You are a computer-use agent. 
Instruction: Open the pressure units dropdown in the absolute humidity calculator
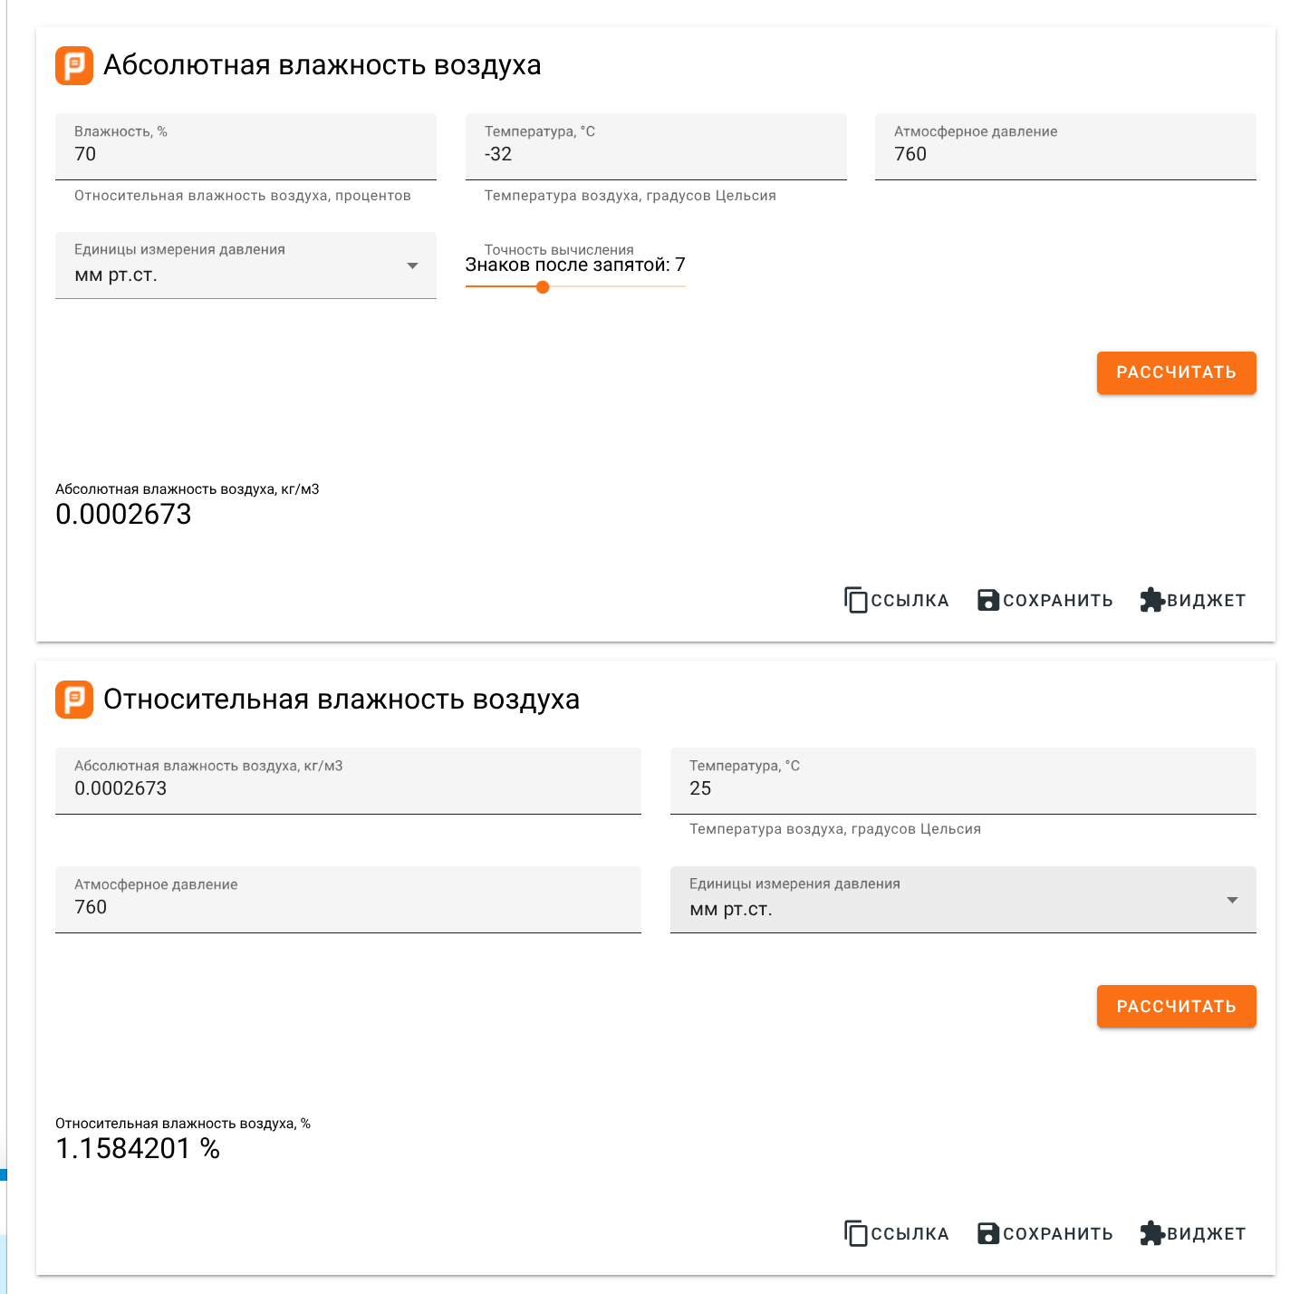coord(245,266)
